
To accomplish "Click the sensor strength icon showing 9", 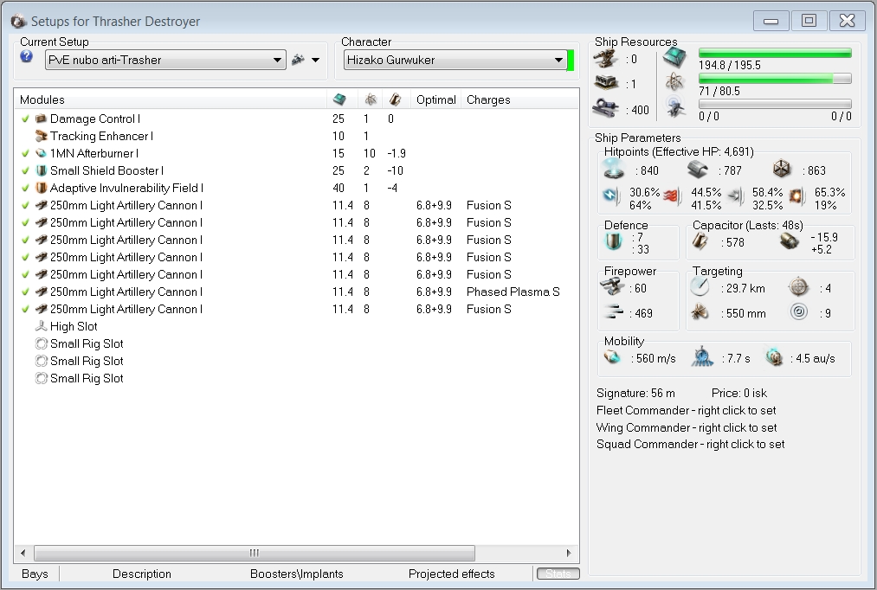I will pyautogui.click(x=799, y=311).
